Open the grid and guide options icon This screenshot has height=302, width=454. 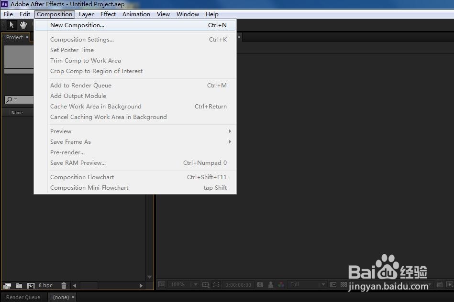pyautogui.click(x=205, y=285)
